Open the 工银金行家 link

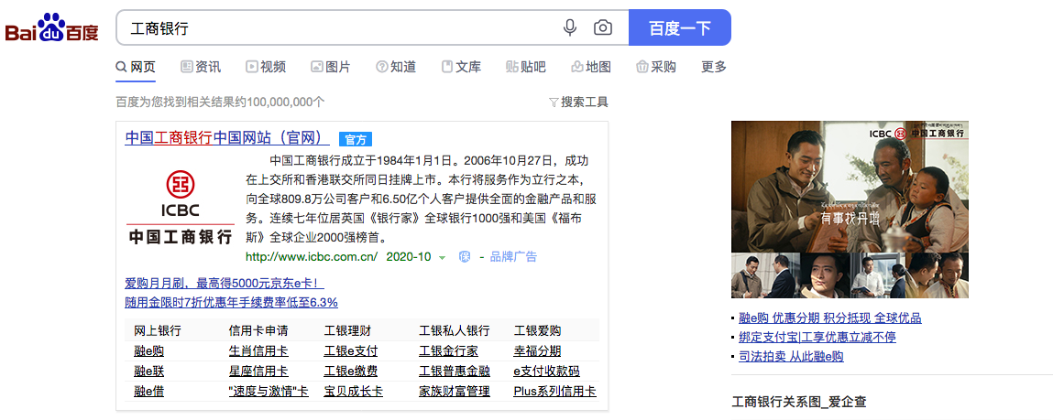point(448,350)
